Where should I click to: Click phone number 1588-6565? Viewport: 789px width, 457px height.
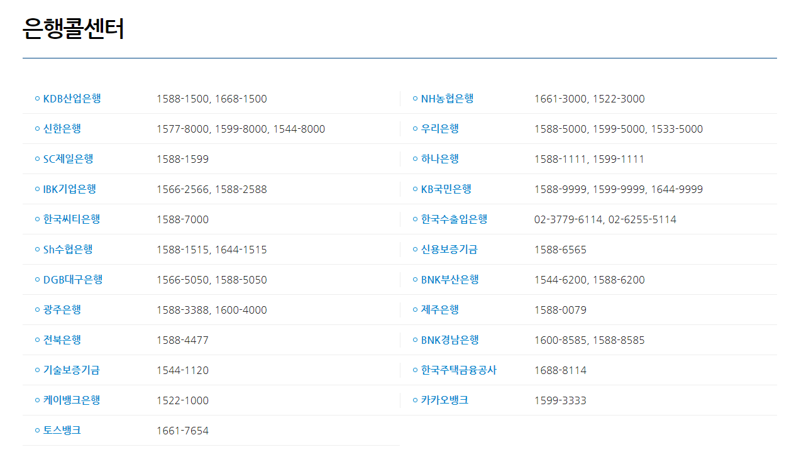[x=560, y=250]
